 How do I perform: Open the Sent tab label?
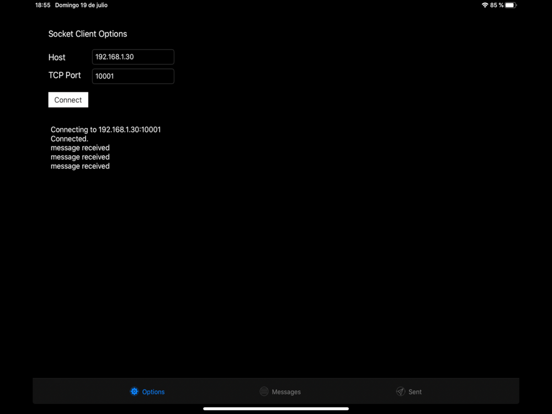tap(415, 392)
